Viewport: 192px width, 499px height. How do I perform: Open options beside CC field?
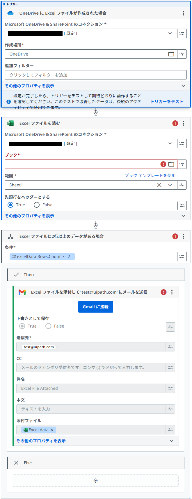170,368
